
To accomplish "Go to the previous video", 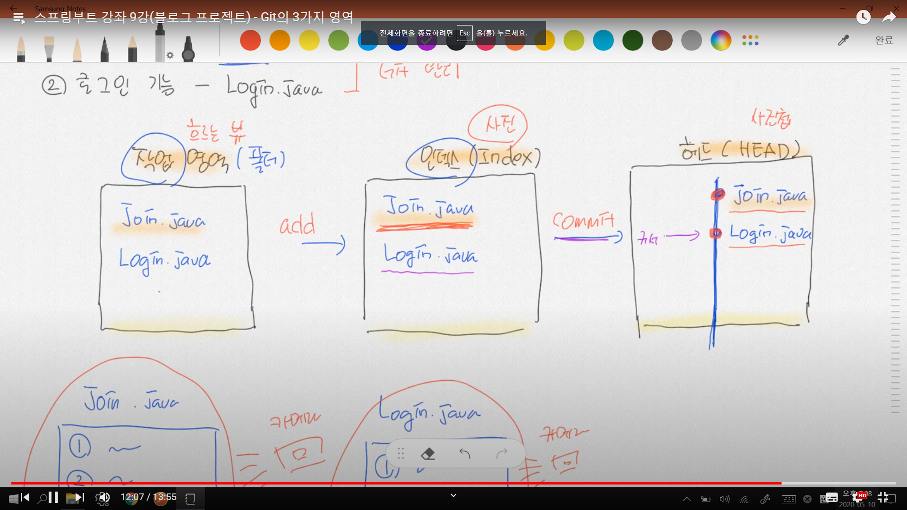I will pyautogui.click(x=25, y=497).
